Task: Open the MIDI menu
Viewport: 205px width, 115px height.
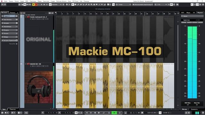Action: [27, 1]
